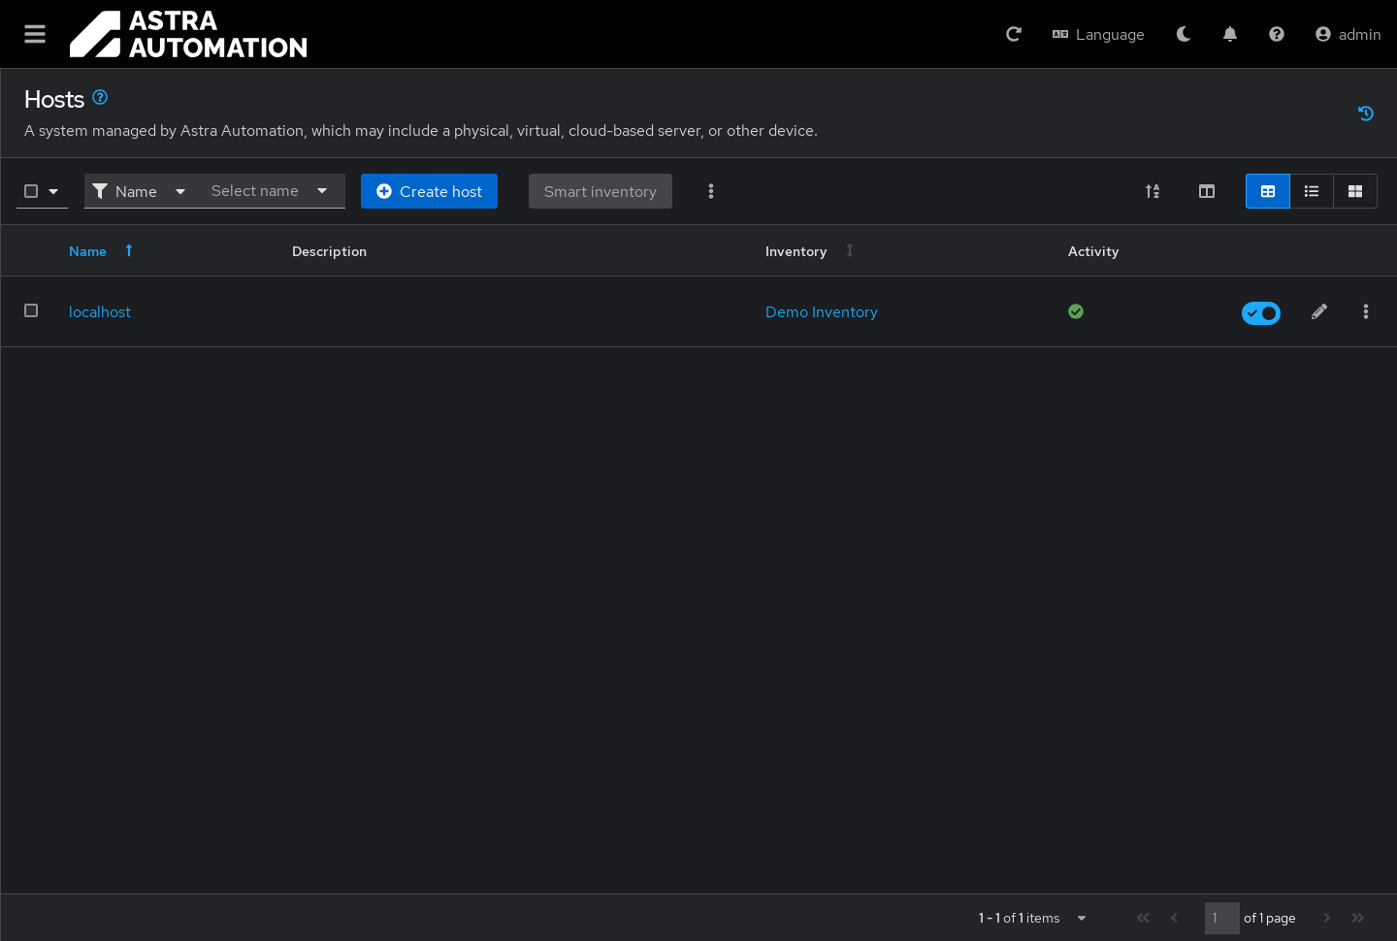This screenshot has height=941, width=1397.
Task: Expand the Name filter type dropdown
Action: click(139, 191)
